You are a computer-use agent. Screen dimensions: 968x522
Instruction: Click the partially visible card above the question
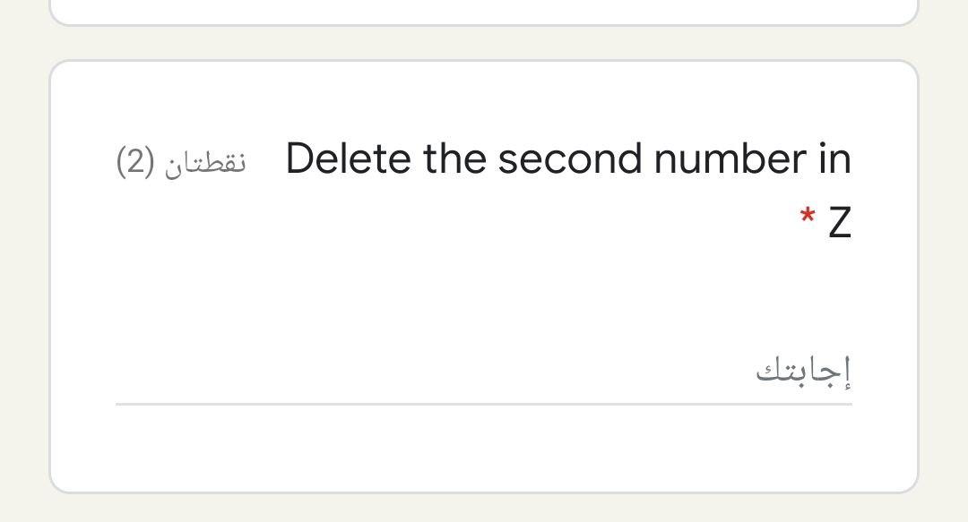(x=484, y=11)
